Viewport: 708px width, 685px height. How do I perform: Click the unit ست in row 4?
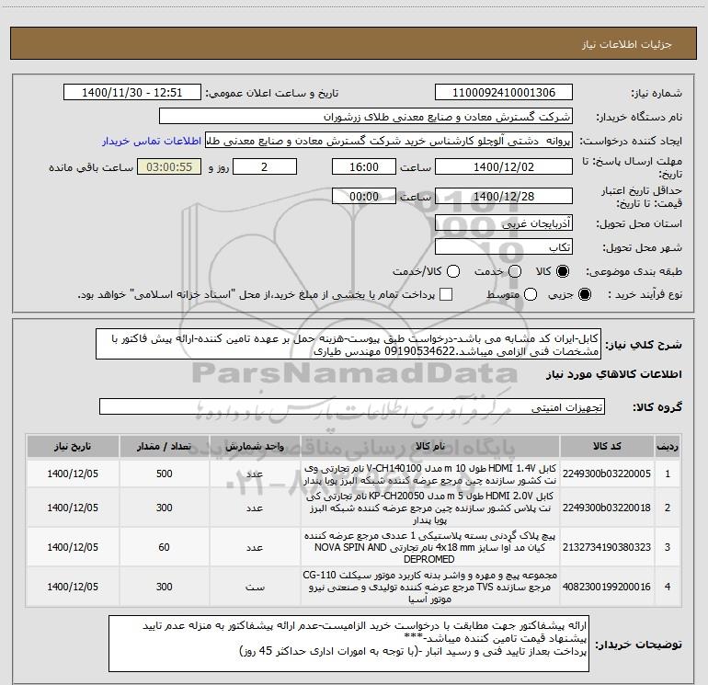click(x=255, y=587)
